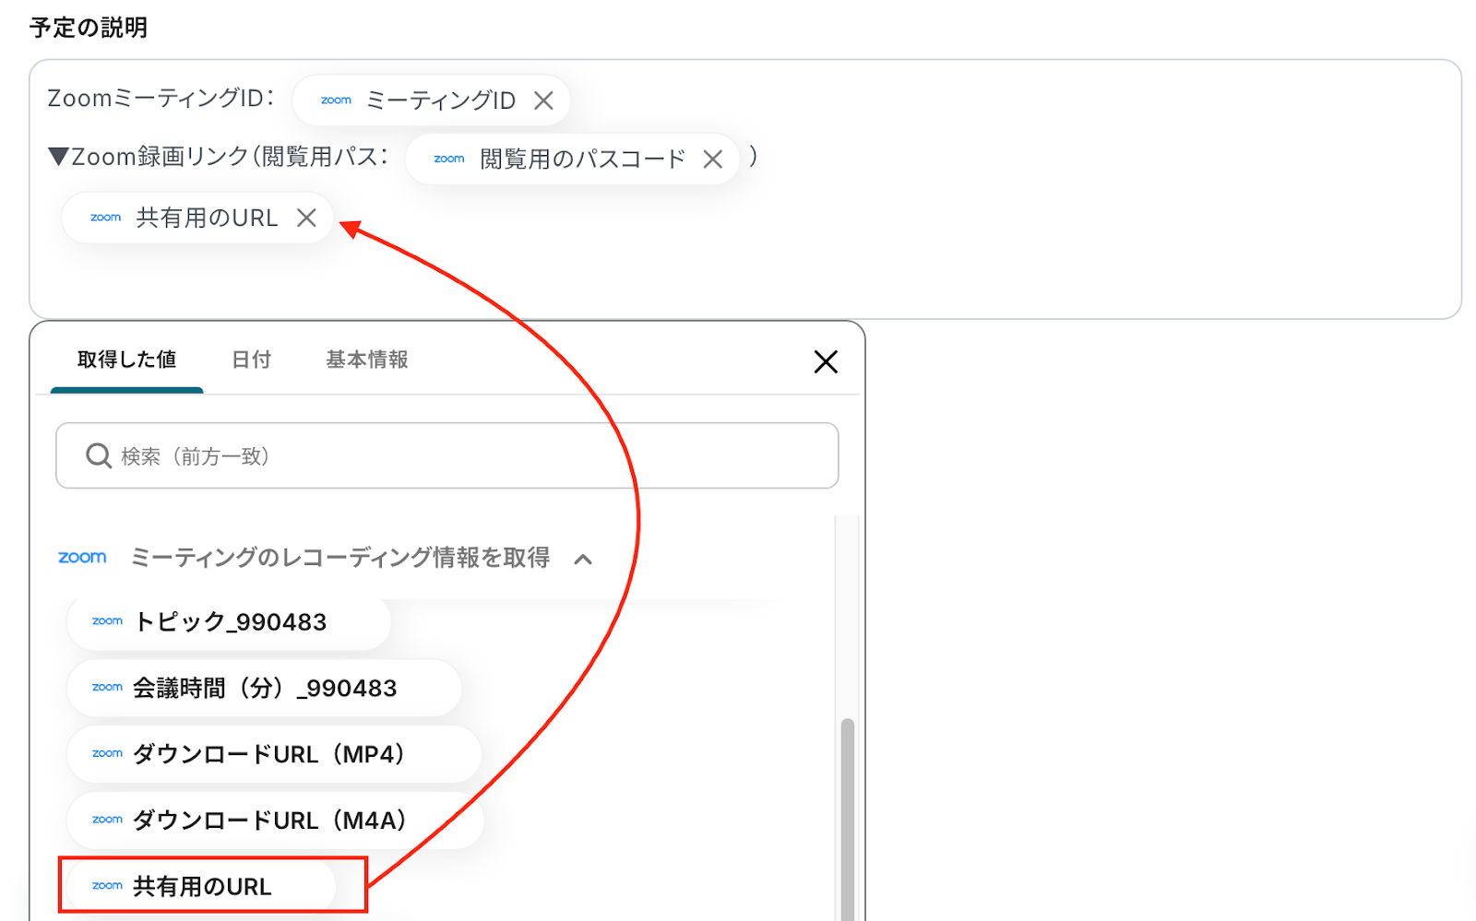Switch to the 取得した値 tab
Viewport: 1476px width, 921px height.
[126, 360]
